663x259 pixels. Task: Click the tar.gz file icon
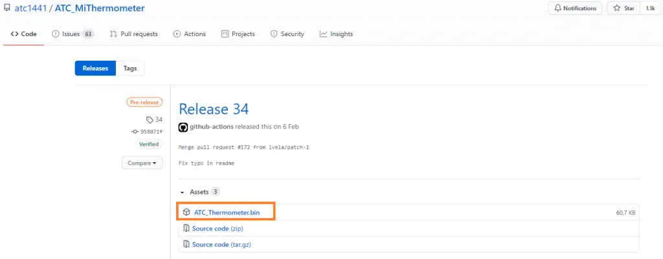point(186,244)
